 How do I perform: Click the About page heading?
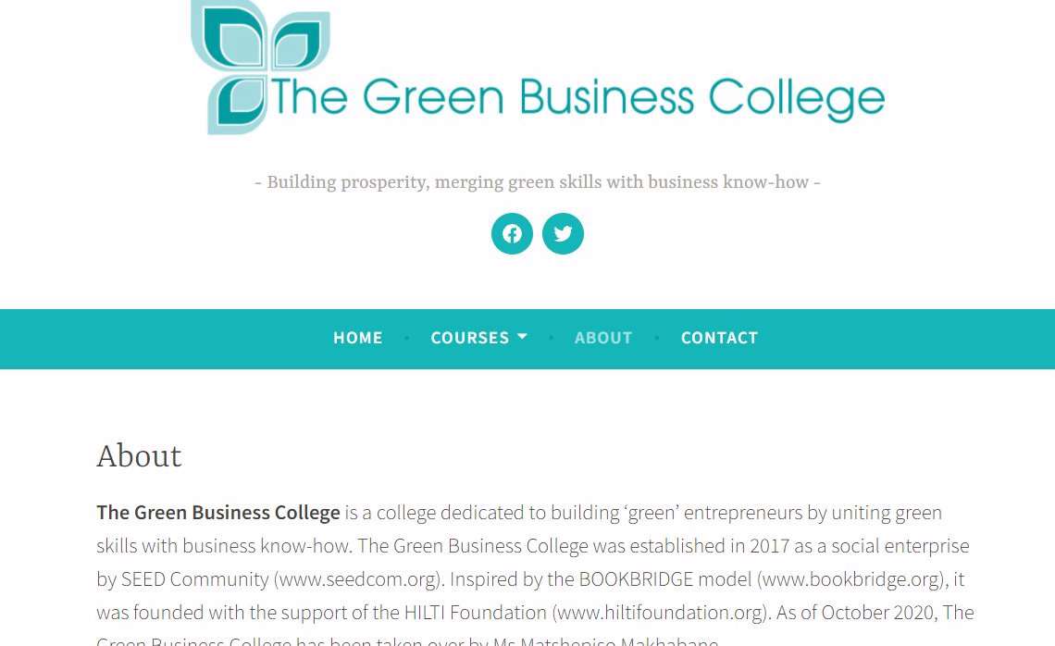[x=139, y=456]
